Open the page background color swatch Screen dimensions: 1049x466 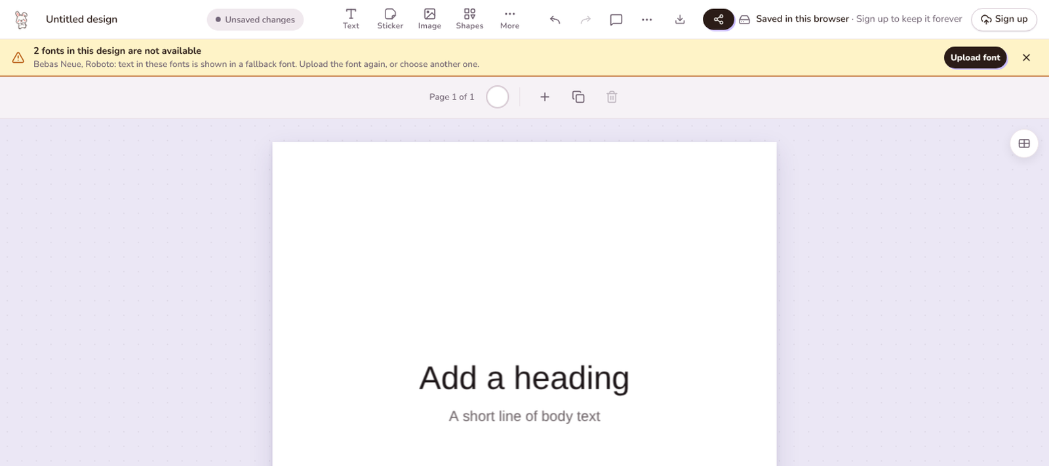[x=498, y=97]
